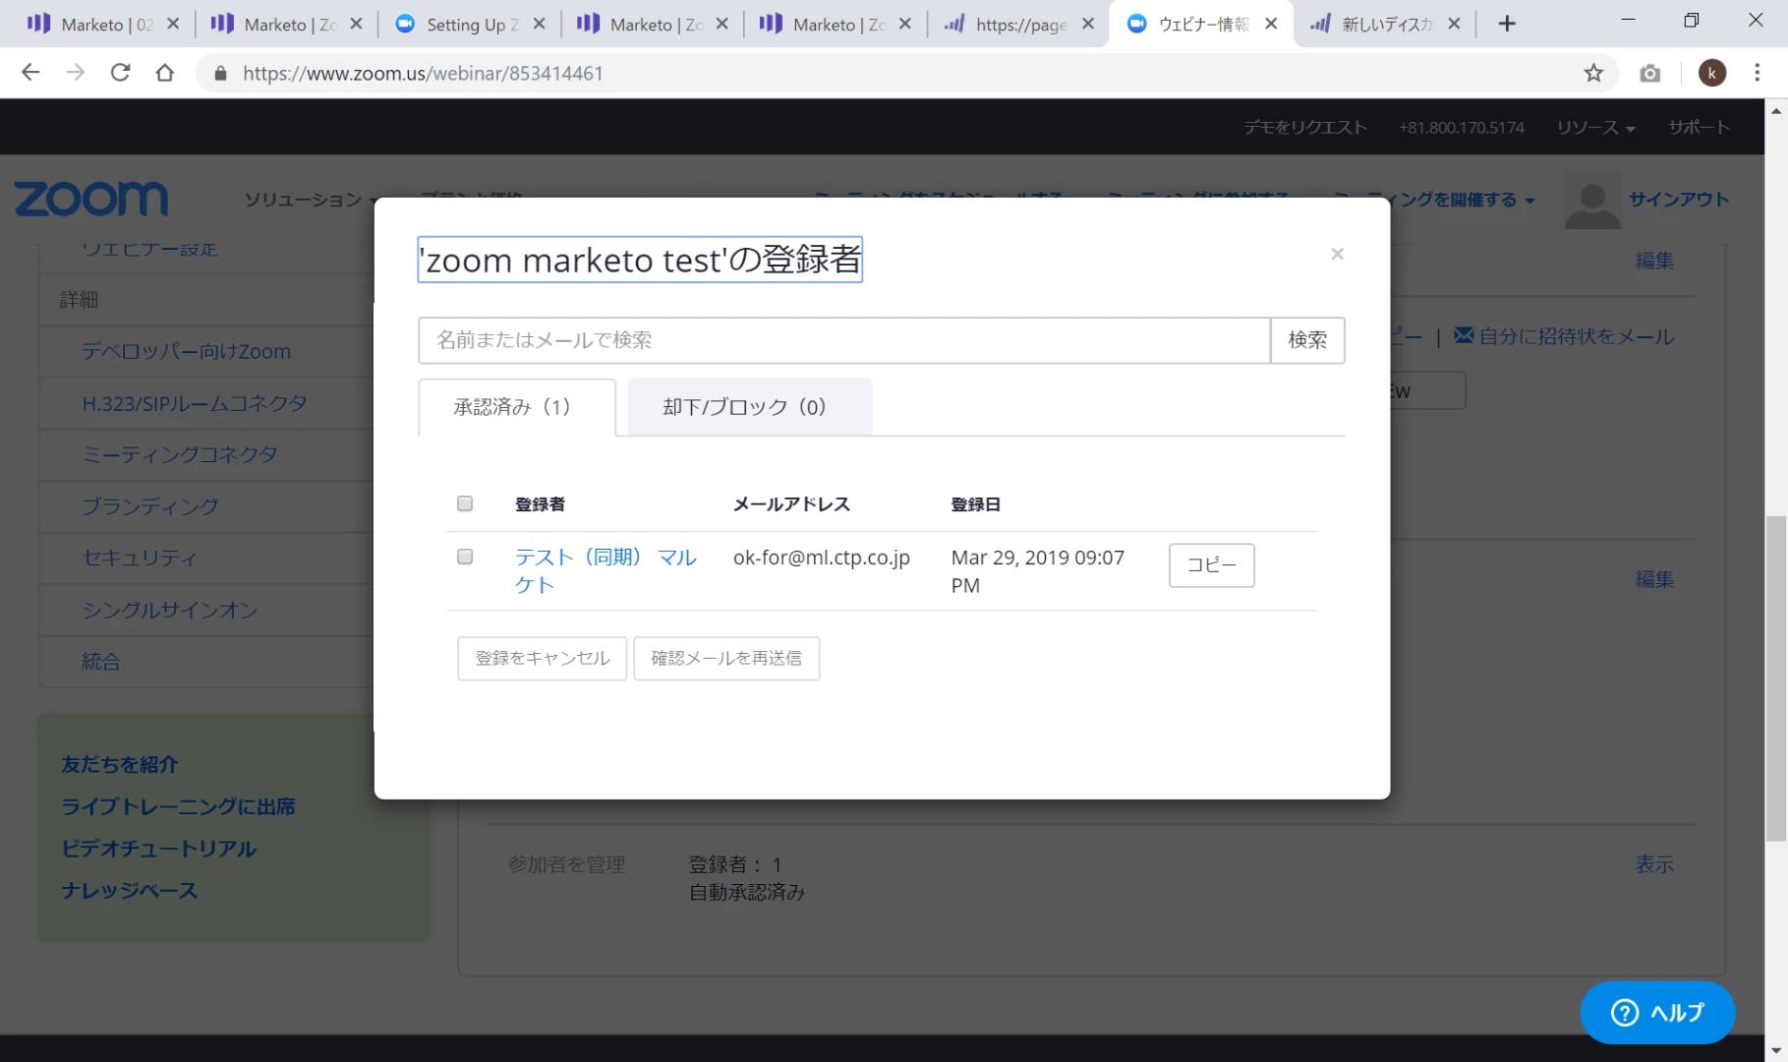Screen dimensions: 1788x1062
Task: Click デモをリクエスト link
Action: click(1305, 127)
